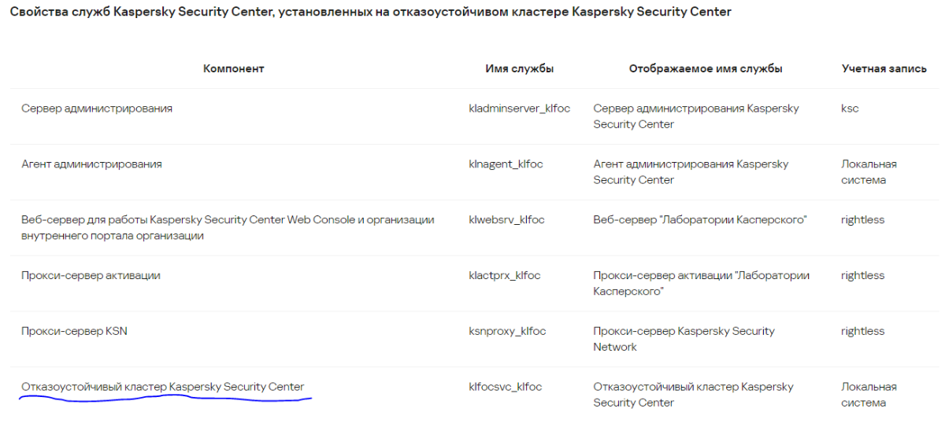Click the ksnproxy_klfoc service name
The height and width of the screenshot is (423, 945).
(507, 332)
